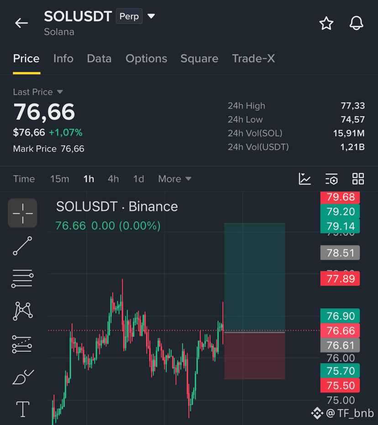Screen dimensions: 378x425
Task: Select the brush drawing tool
Action: click(23, 377)
